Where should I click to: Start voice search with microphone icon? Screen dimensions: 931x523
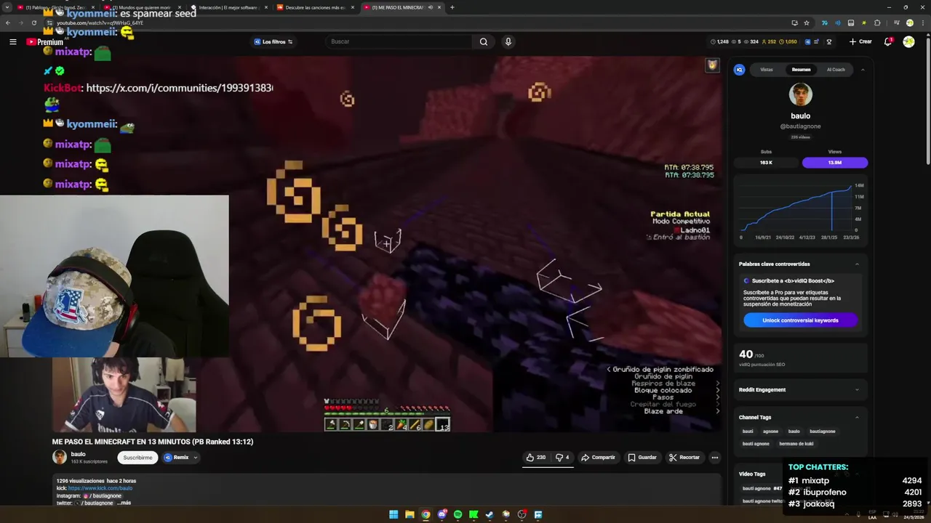pyautogui.click(x=508, y=41)
